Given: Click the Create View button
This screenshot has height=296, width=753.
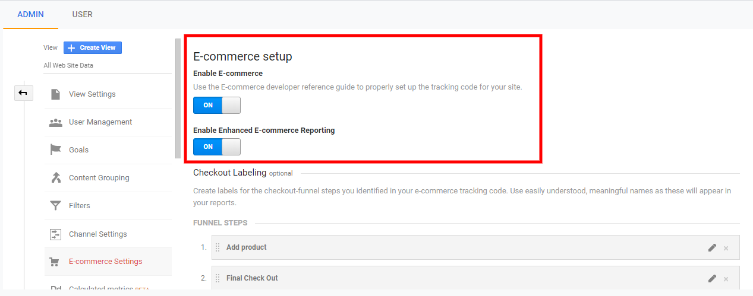Looking at the screenshot, I should [93, 47].
